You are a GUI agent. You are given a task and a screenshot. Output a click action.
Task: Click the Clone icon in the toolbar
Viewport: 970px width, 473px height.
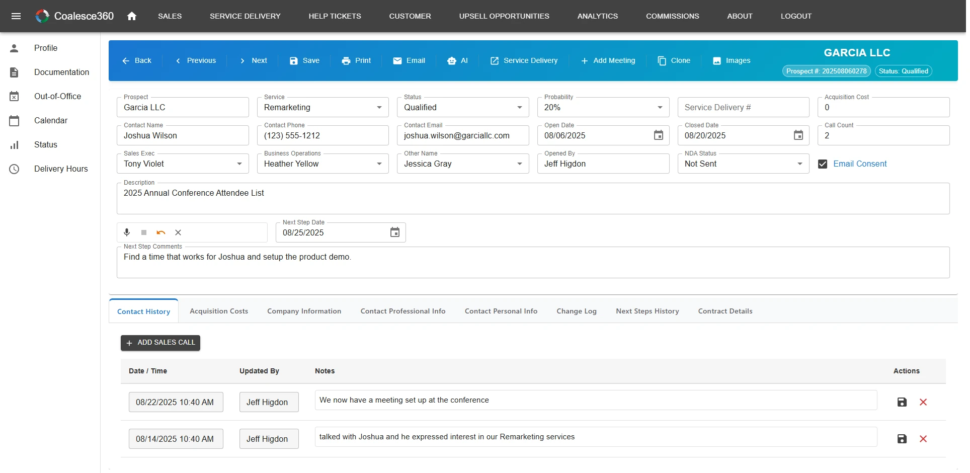coord(661,60)
